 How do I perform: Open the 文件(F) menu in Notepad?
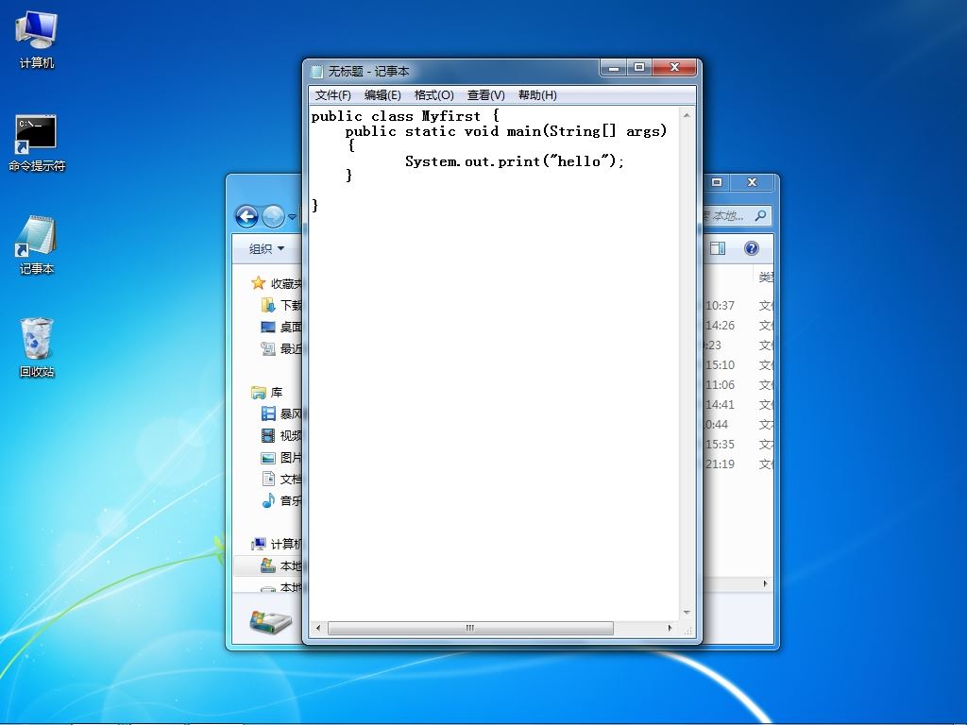point(332,95)
